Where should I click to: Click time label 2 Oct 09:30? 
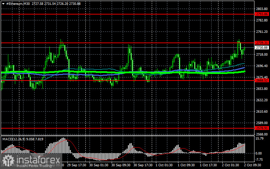tap(252, 165)
